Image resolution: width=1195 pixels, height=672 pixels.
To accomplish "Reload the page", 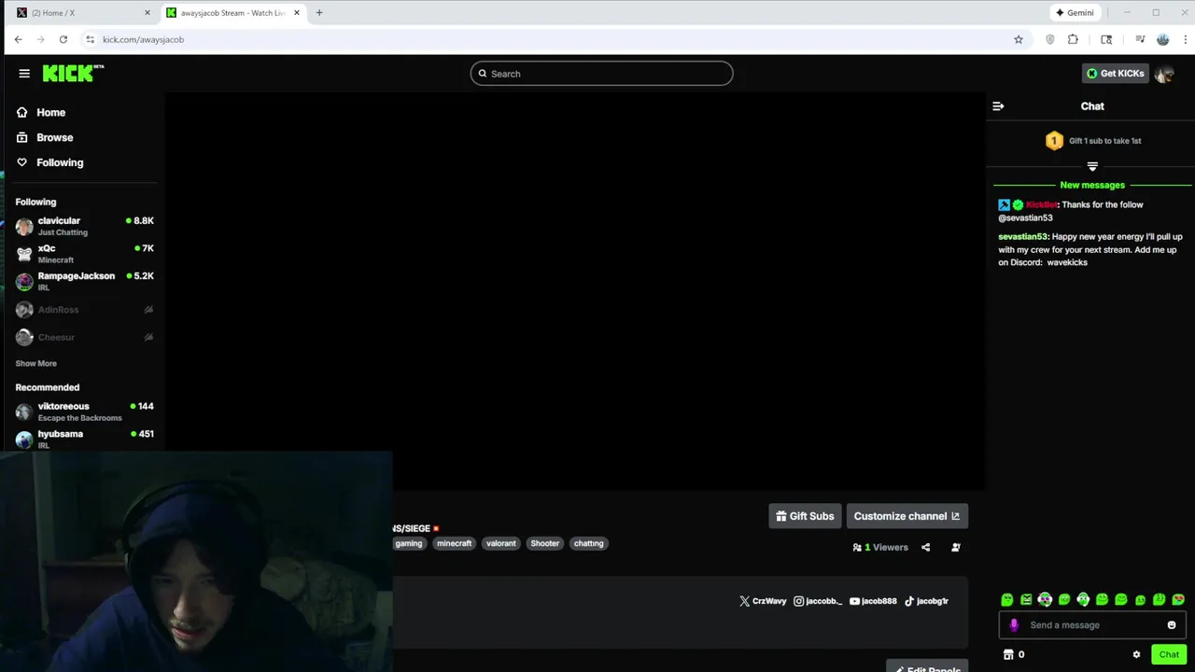I will (63, 39).
